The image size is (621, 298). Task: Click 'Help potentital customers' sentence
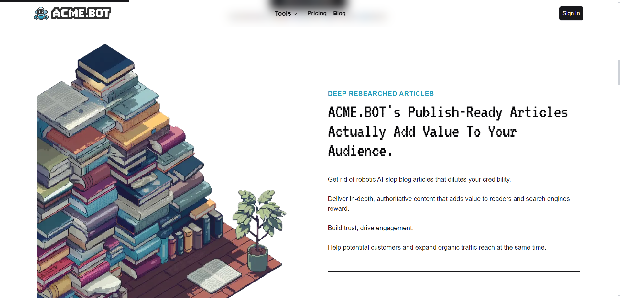(x=437, y=247)
